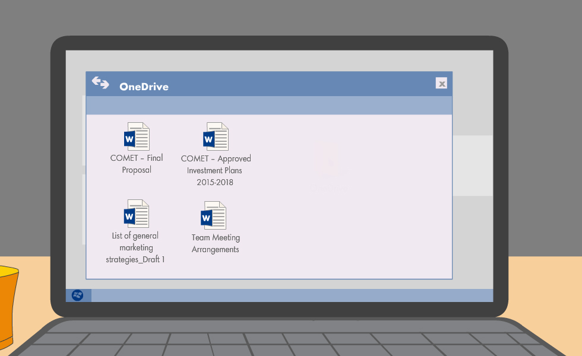Screen dimensions: 582x356
Task: Click the light blue toolbar strip under title
Action: 267,105
